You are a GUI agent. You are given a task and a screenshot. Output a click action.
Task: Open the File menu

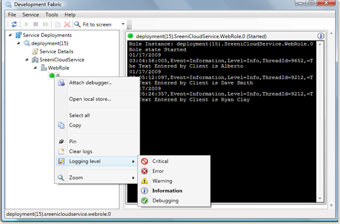point(12,15)
